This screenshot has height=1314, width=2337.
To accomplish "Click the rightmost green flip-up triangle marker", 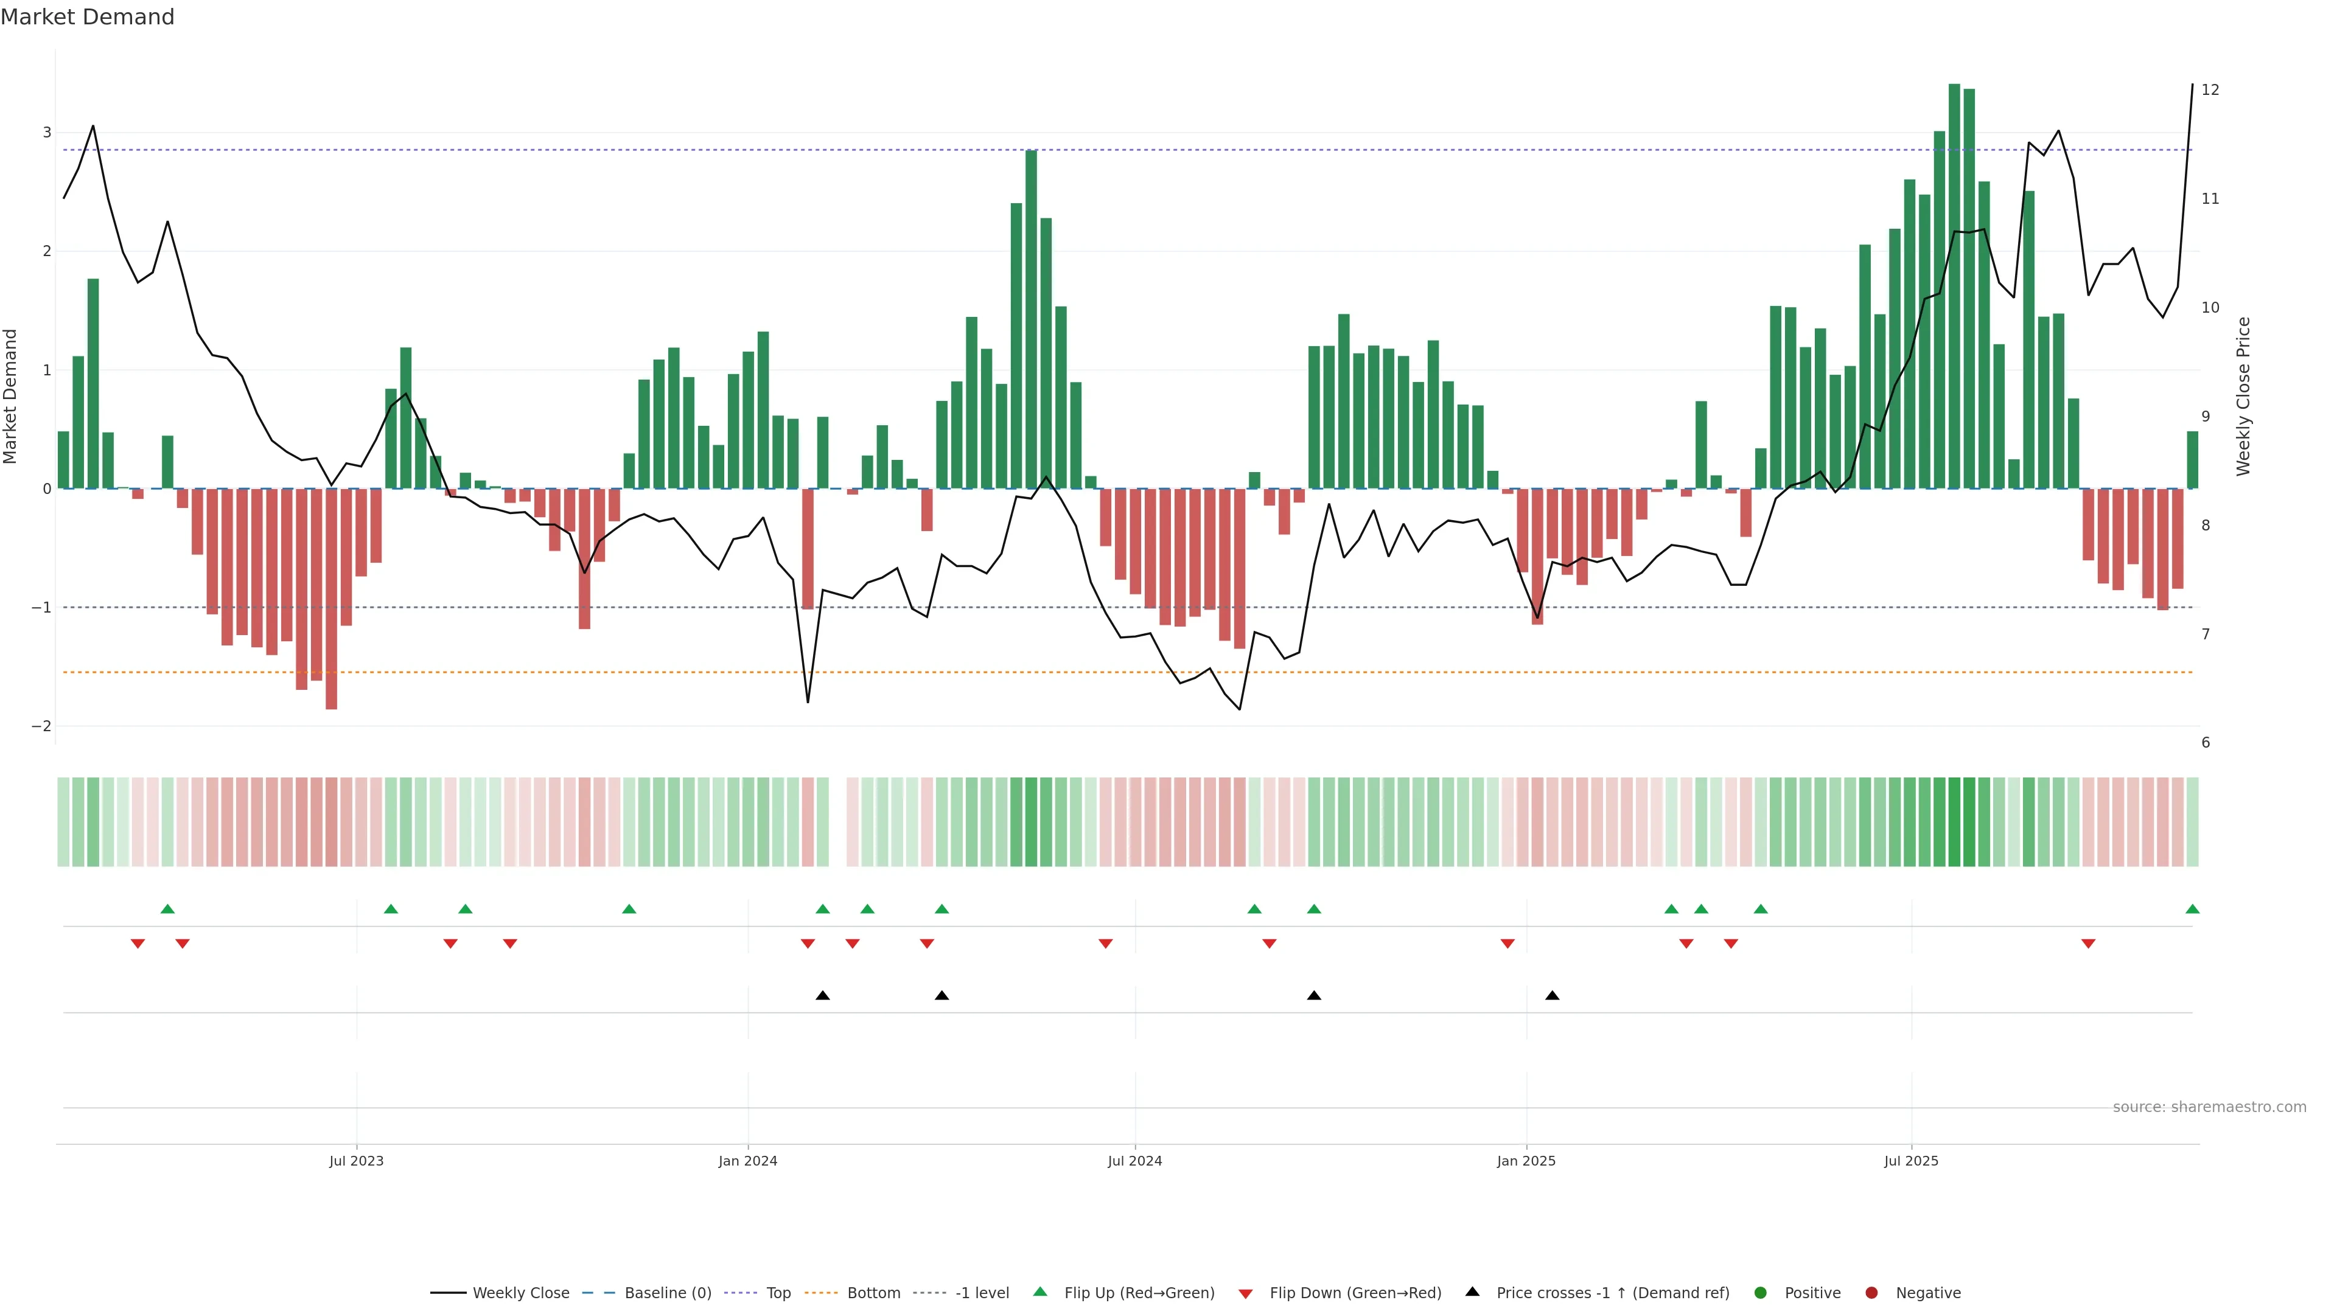I will 2192,909.
